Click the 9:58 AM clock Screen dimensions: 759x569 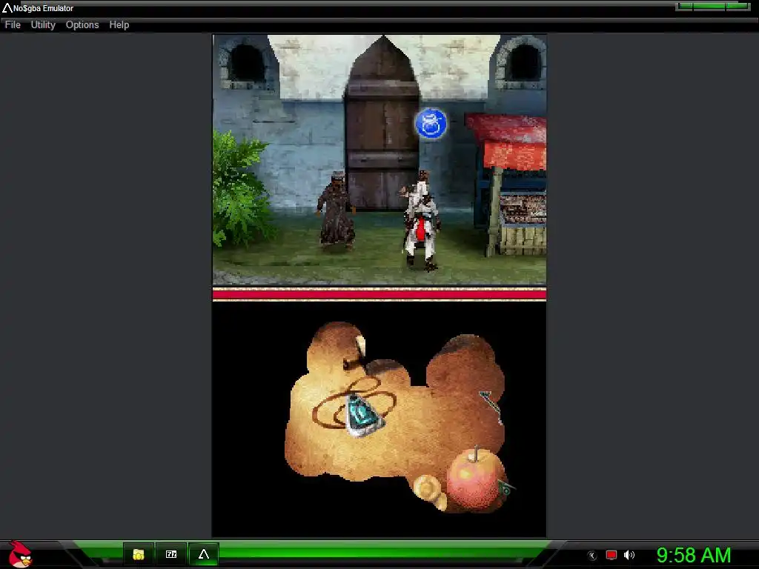point(694,555)
